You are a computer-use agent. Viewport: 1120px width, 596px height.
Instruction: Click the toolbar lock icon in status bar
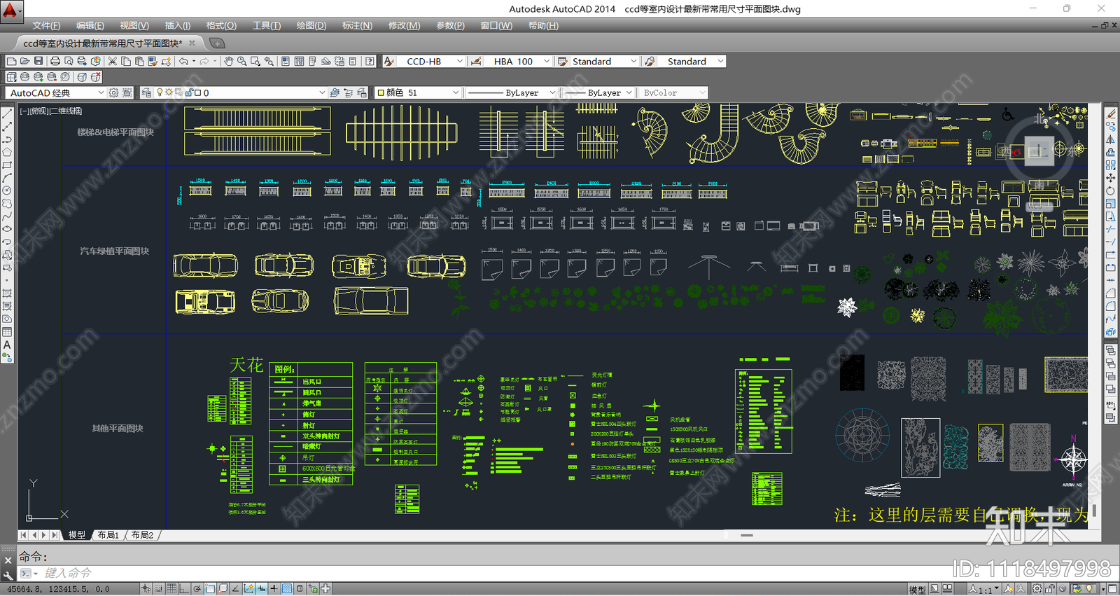pos(1049,589)
